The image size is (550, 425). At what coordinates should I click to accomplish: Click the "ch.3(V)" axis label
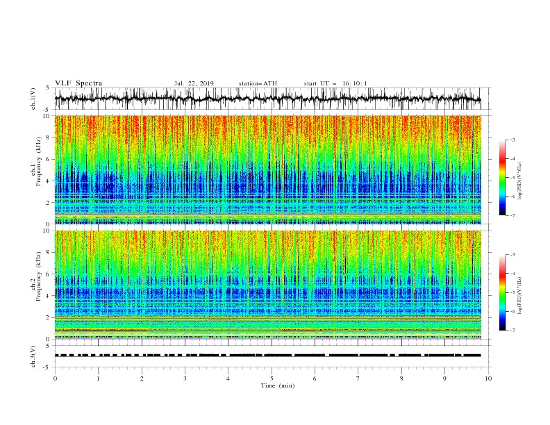pos(33,356)
